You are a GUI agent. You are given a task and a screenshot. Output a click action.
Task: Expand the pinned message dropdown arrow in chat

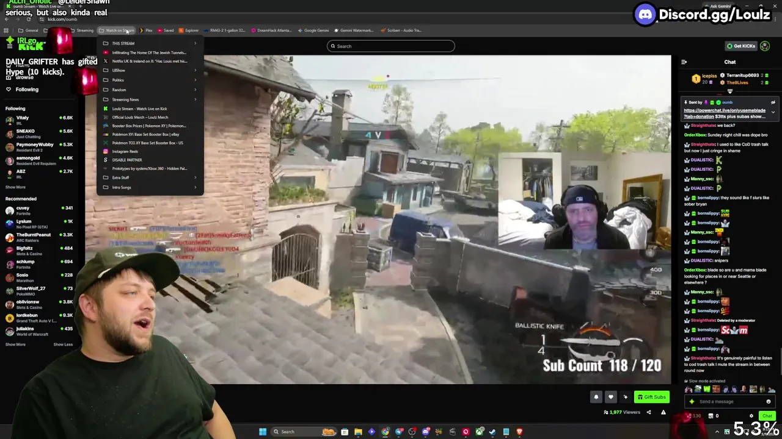coord(773,112)
